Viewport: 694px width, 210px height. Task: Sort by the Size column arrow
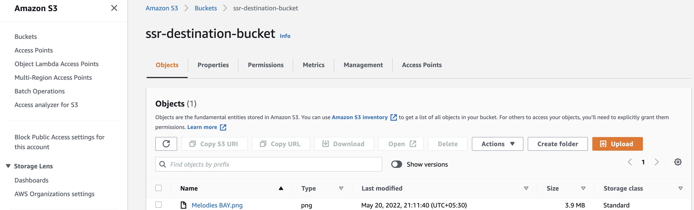[x=583, y=188]
